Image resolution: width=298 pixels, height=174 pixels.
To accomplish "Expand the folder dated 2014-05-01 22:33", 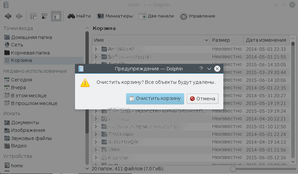I will coord(96,49).
